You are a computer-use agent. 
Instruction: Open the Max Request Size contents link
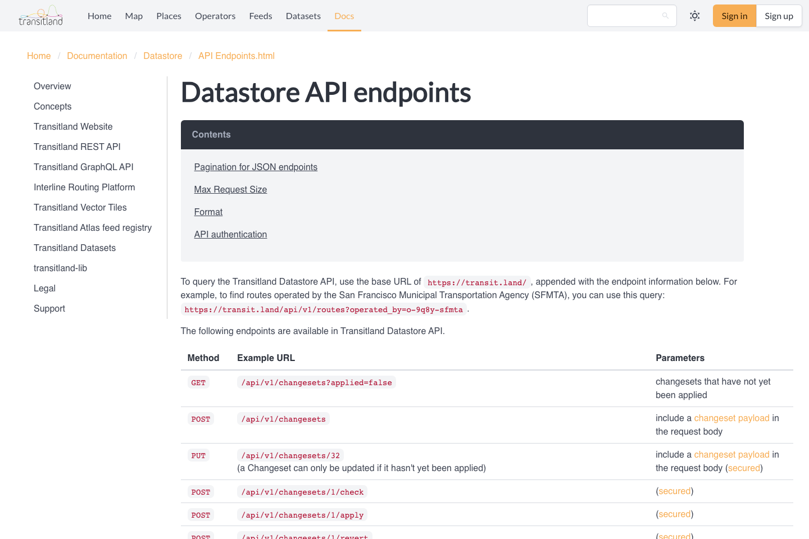pos(230,189)
